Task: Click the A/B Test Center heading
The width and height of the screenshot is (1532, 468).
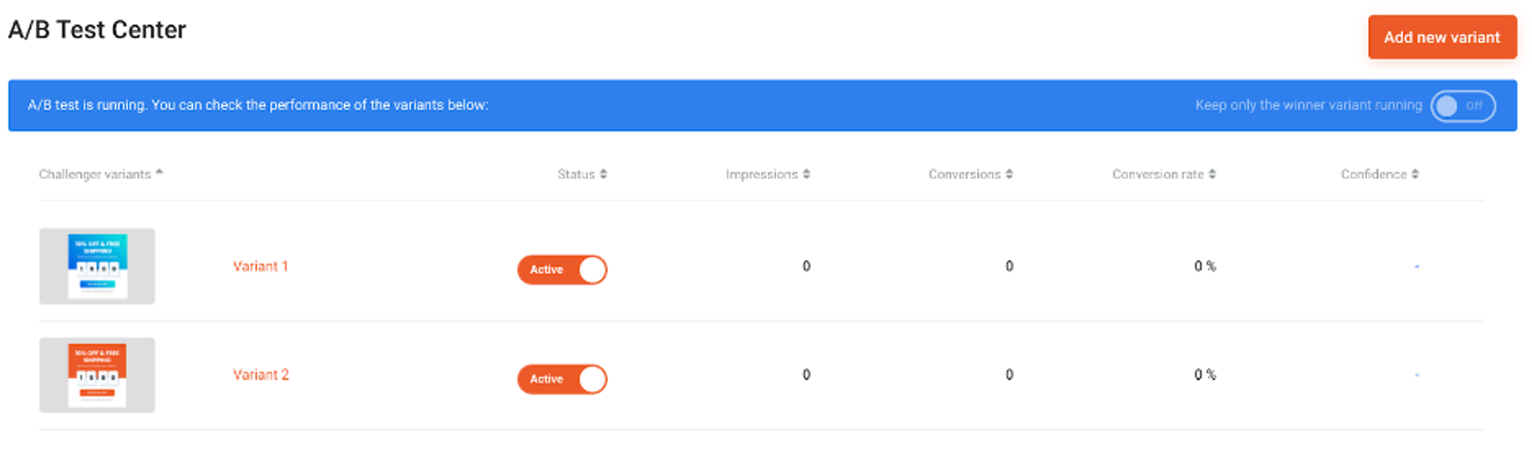Action: click(96, 28)
